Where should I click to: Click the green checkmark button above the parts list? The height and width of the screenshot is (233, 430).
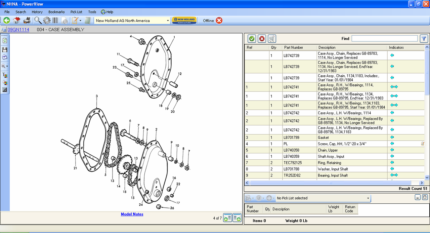point(252,39)
